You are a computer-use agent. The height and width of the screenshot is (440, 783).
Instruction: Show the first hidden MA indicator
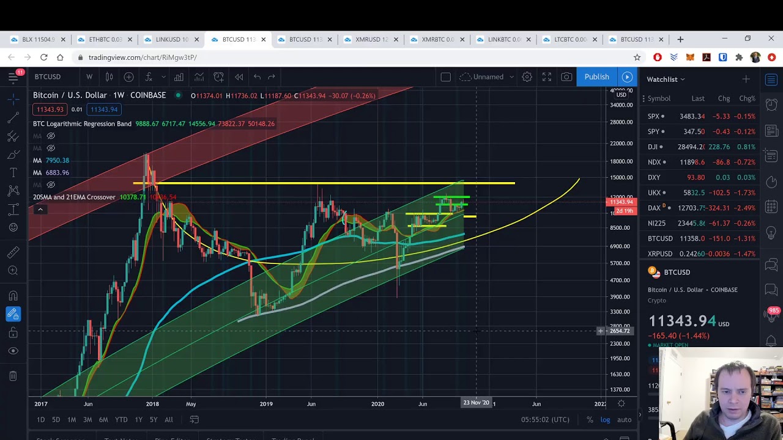tap(51, 136)
